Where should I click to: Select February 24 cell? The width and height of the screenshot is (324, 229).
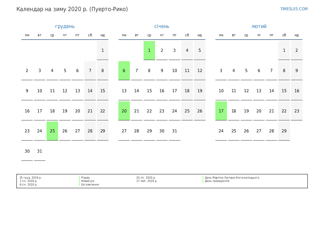pyautogui.click(x=221, y=131)
